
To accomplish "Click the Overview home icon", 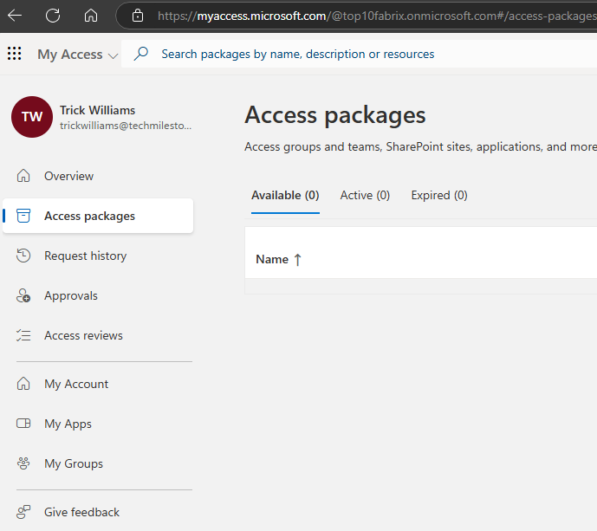I will (24, 176).
